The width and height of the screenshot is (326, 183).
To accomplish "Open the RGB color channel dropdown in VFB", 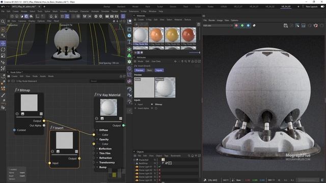I will pos(218,25).
